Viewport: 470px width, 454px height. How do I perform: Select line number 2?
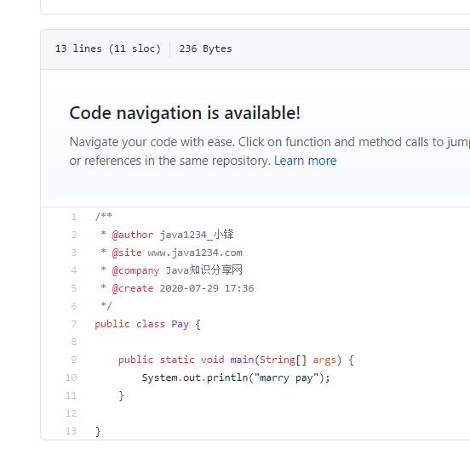pyautogui.click(x=74, y=235)
